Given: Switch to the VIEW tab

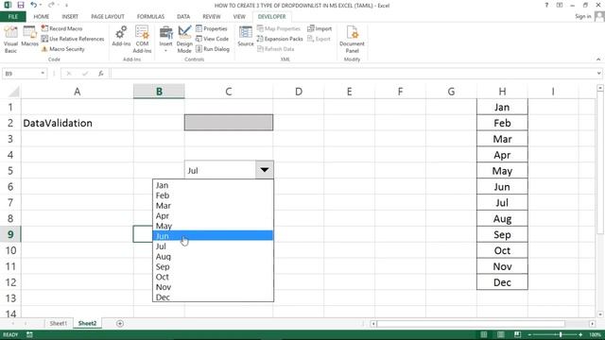Looking at the screenshot, I should (239, 17).
